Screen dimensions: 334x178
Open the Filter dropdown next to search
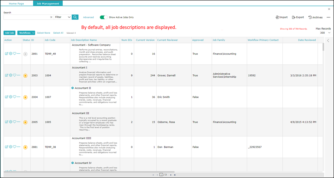pyautogui.click(x=62, y=17)
